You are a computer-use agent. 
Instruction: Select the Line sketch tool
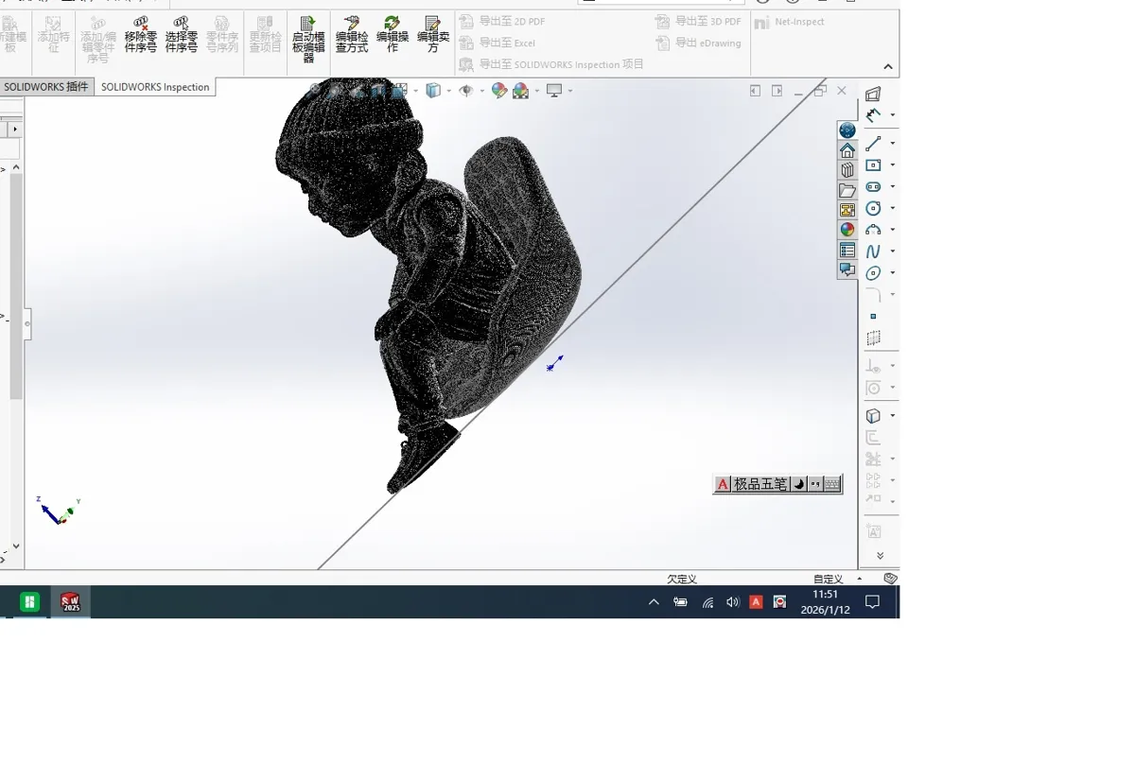(x=873, y=144)
